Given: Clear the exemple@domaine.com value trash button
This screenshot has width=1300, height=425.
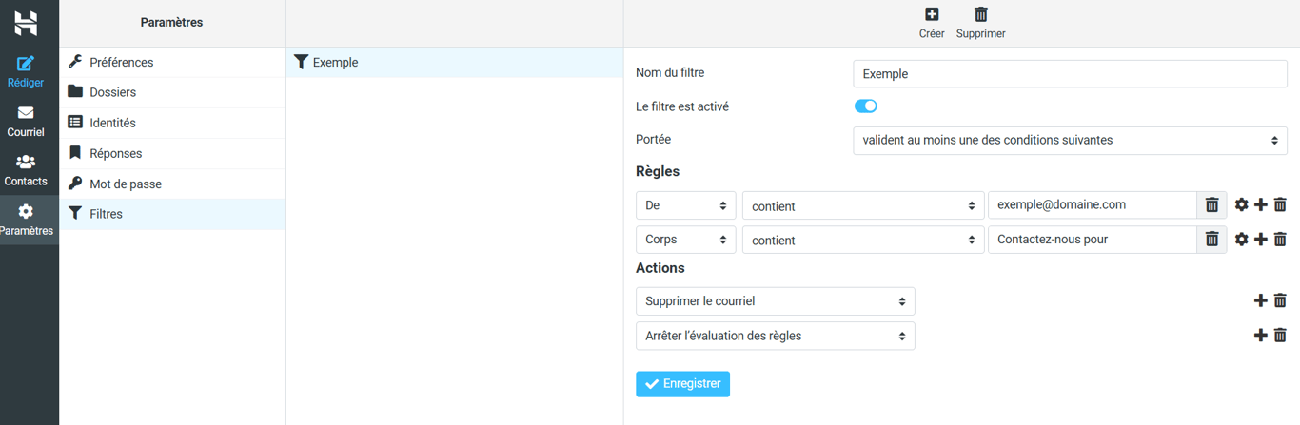Looking at the screenshot, I should [x=1211, y=205].
